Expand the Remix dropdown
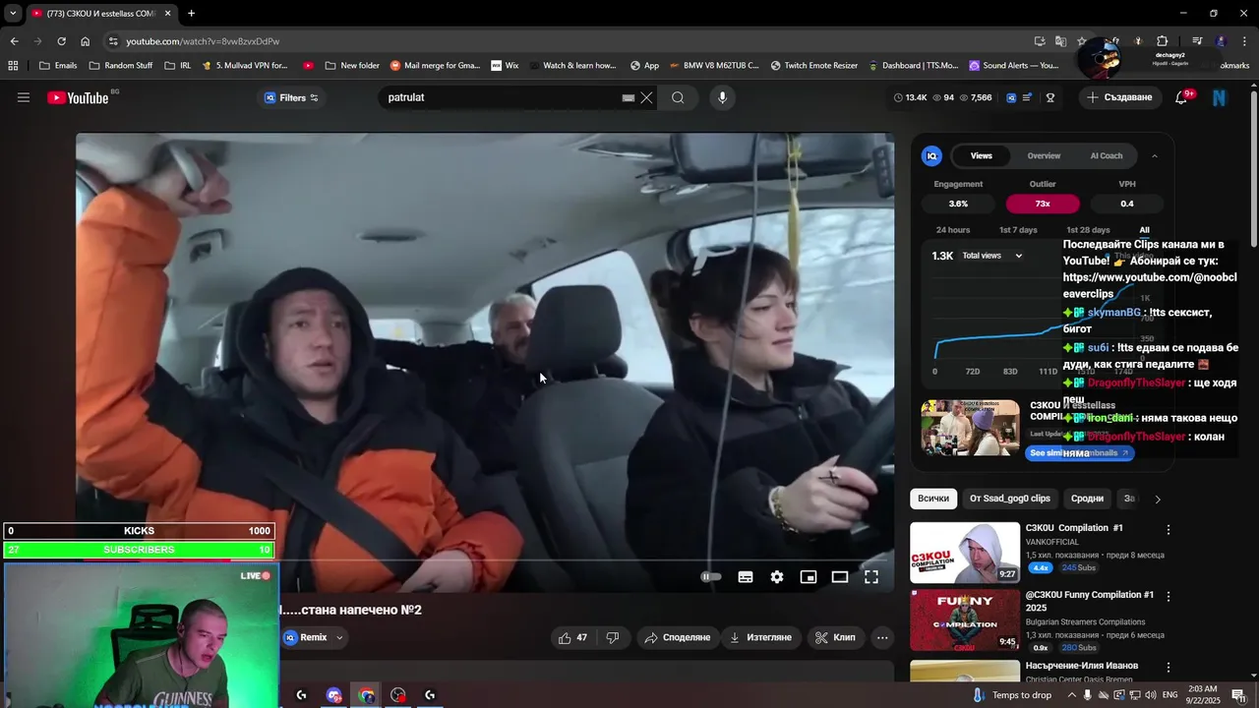The image size is (1259, 708). coord(339,637)
